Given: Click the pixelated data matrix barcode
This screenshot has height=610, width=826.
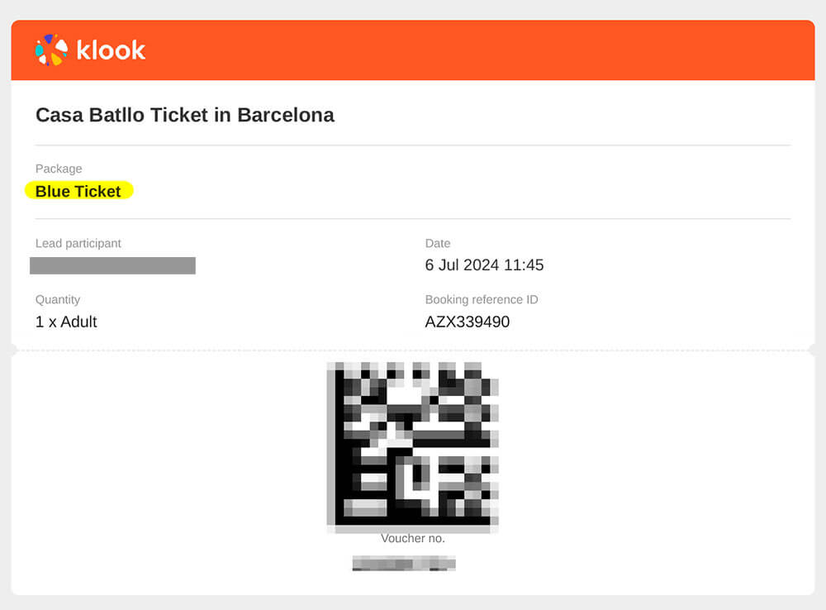Looking at the screenshot, I should point(412,447).
